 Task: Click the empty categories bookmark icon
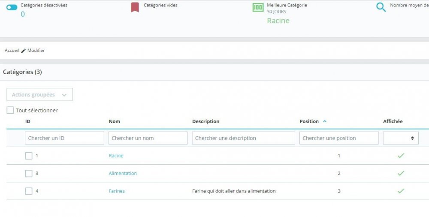click(135, 7)
